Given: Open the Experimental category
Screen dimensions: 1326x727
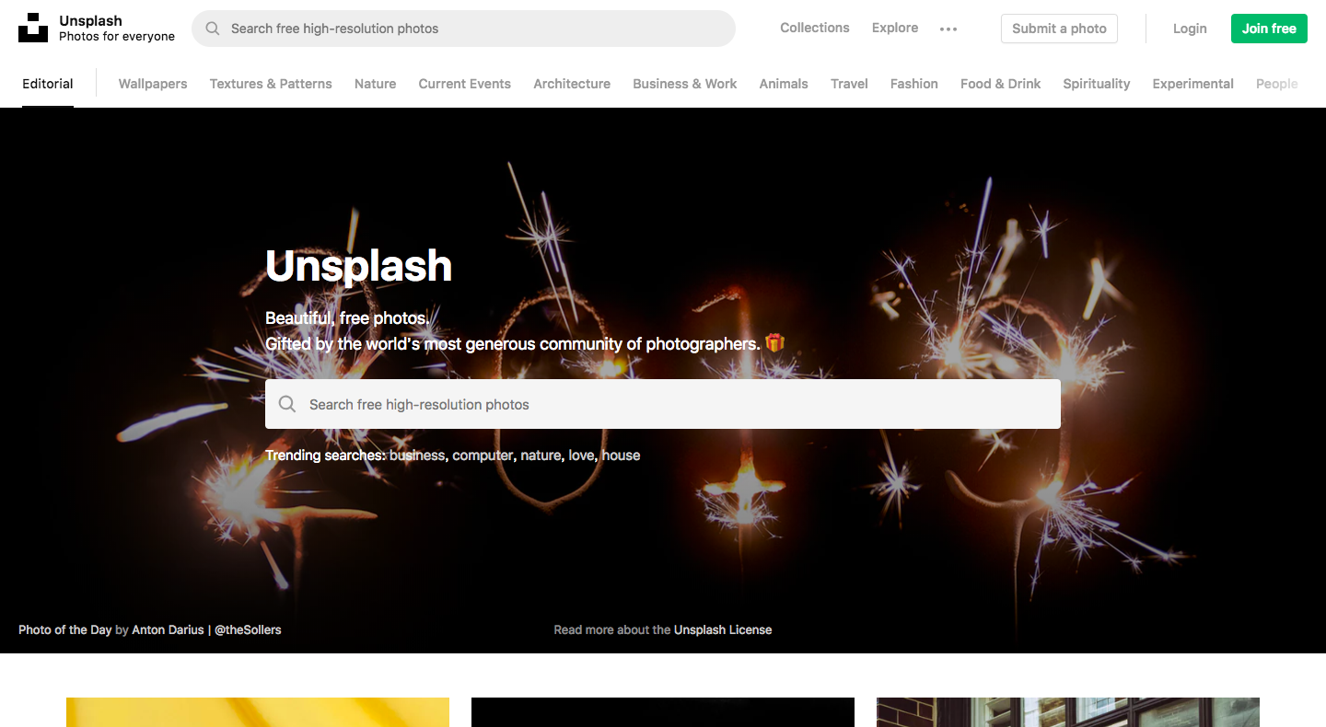Looking at the screenshot, I should [x=1193, y=84].
